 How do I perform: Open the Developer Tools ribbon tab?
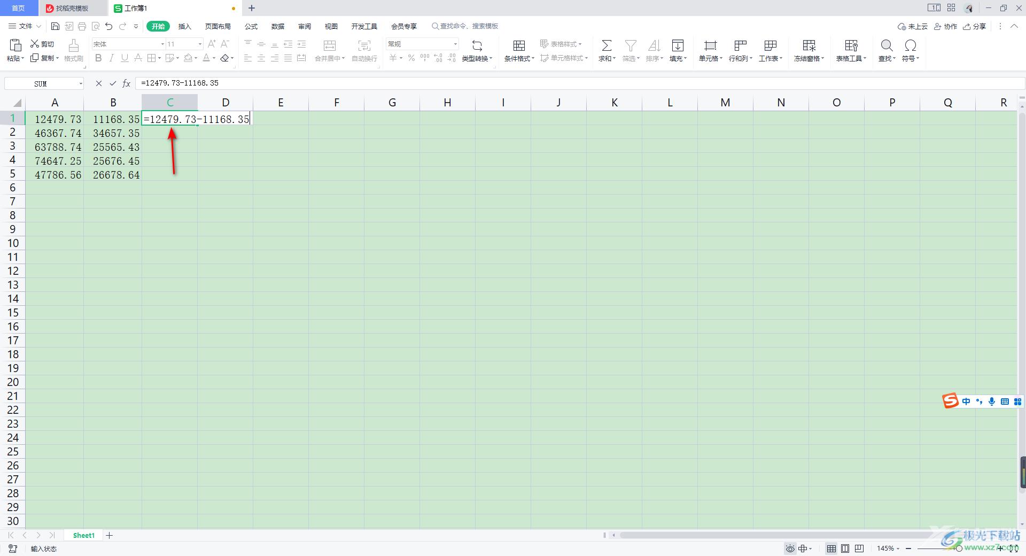364,26
